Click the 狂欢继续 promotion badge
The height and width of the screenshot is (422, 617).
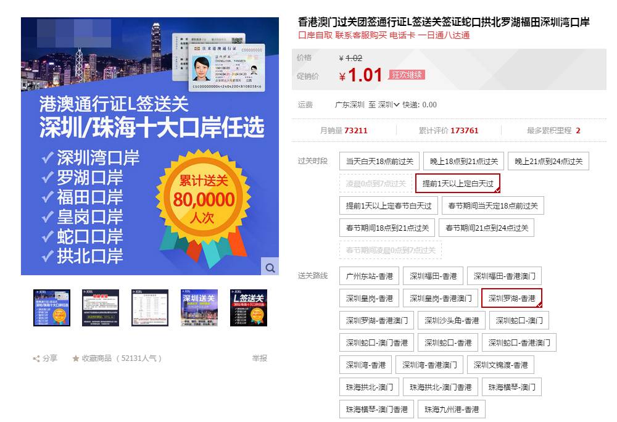coord(407,75)
